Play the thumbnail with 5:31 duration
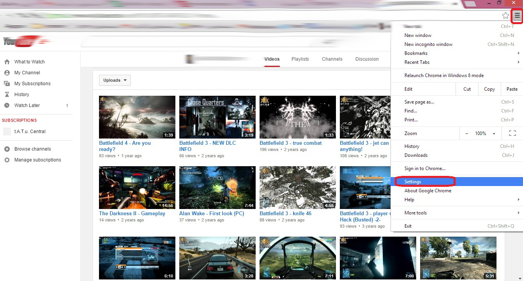Image resolution: width=523 pixels, height=281 pixels. [x=458, y=258]
